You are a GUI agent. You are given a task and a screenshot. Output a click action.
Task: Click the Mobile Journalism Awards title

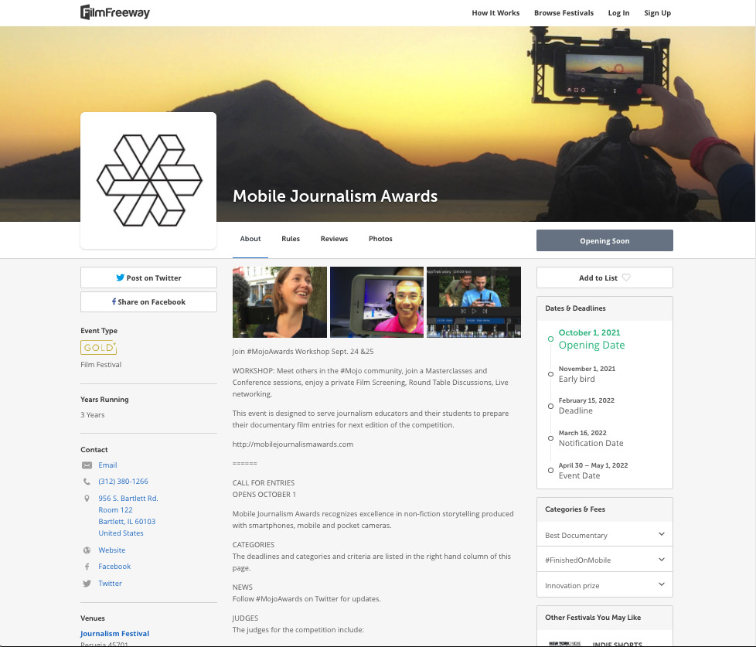pyautogui.click(x=335, y=196)
